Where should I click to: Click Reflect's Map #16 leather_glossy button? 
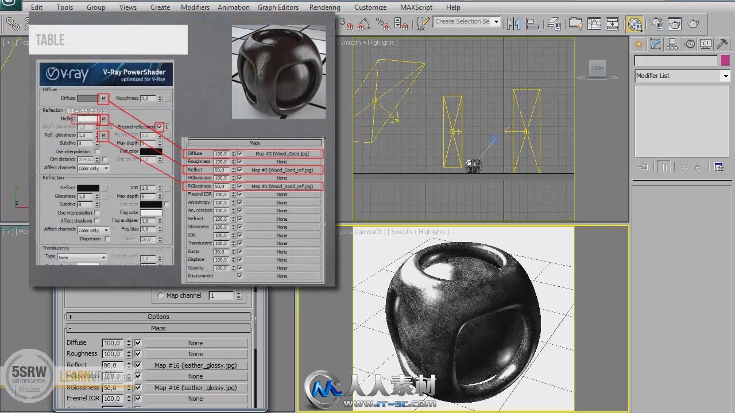tap(196, 365)
